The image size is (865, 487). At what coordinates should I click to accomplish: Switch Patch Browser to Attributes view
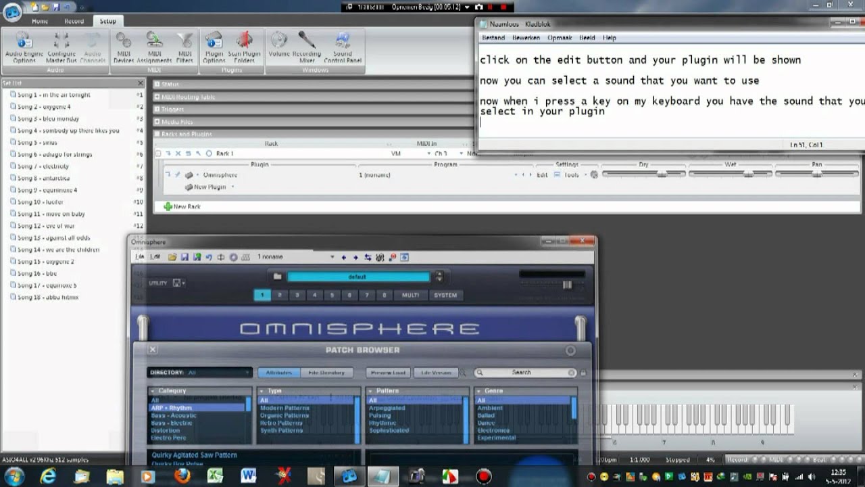(279, 373)
